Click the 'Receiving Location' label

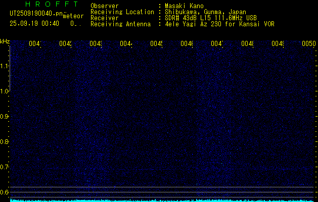pyautogui.click(x=122, y=12)
